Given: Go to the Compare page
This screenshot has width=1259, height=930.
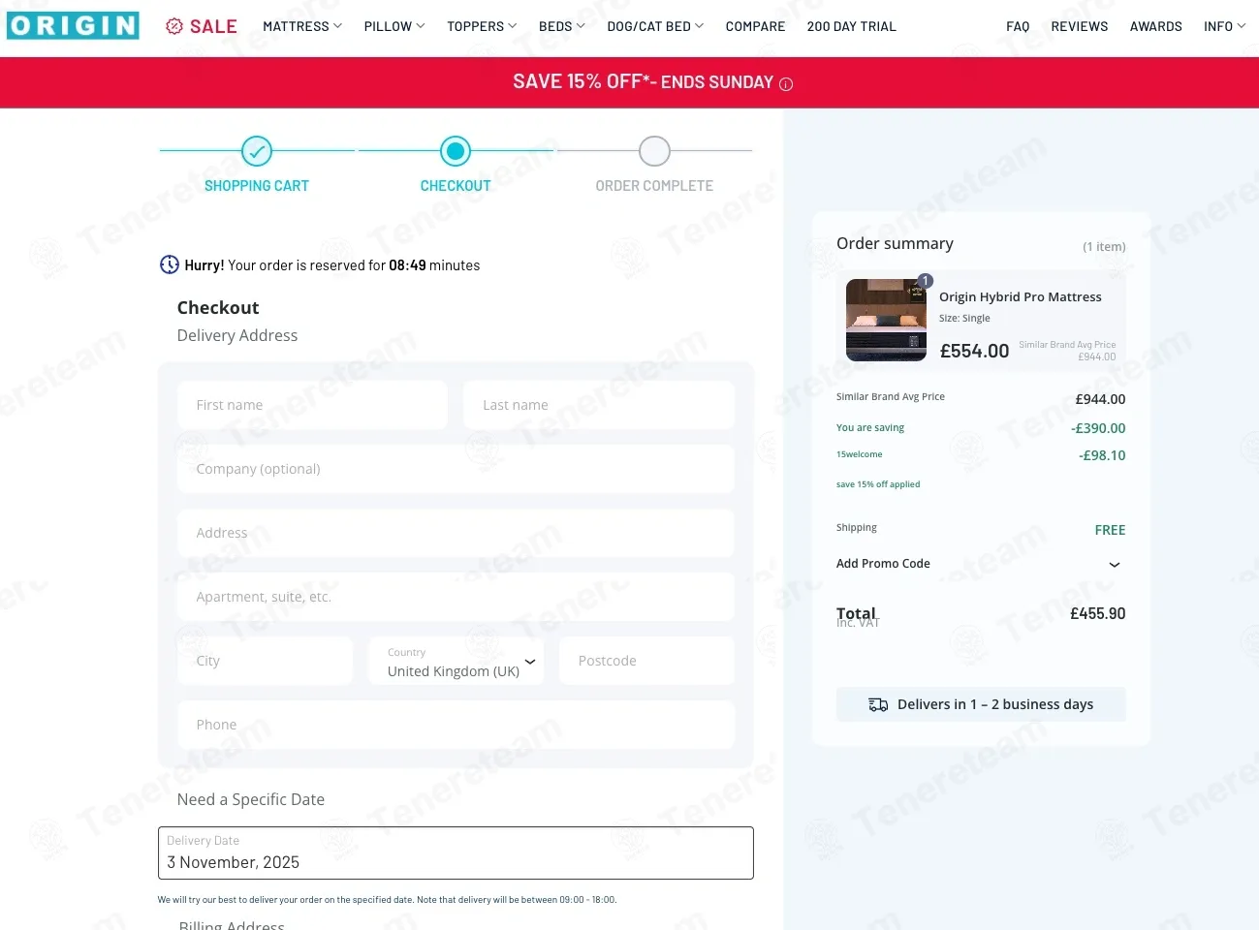Looking at the screenshot, I should pyautogui.click(x=755, y=26).
